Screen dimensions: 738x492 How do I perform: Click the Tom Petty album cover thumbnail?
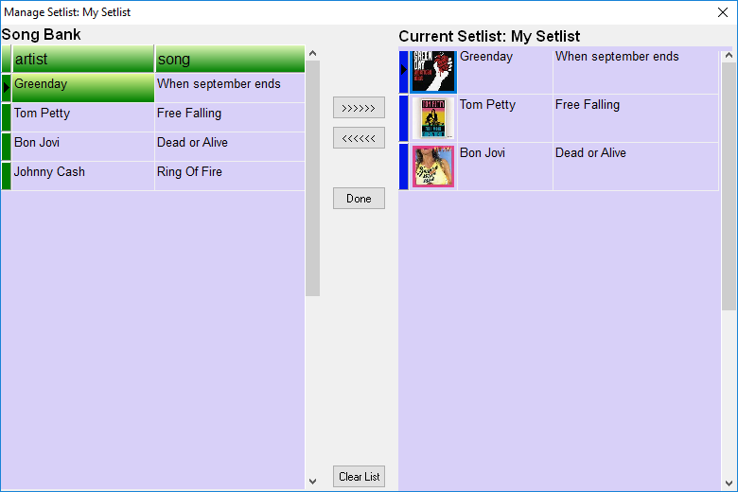pyautogui.click(x=433, y=118)
